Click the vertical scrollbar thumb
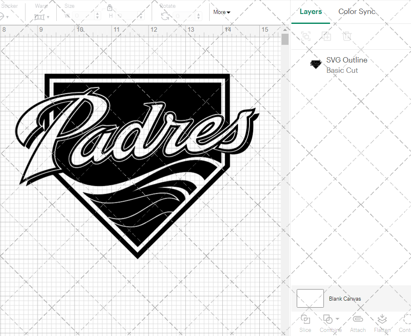 click(x=285, y=39)
